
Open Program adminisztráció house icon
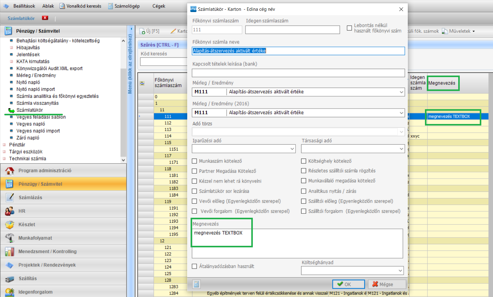pos(10,171)
